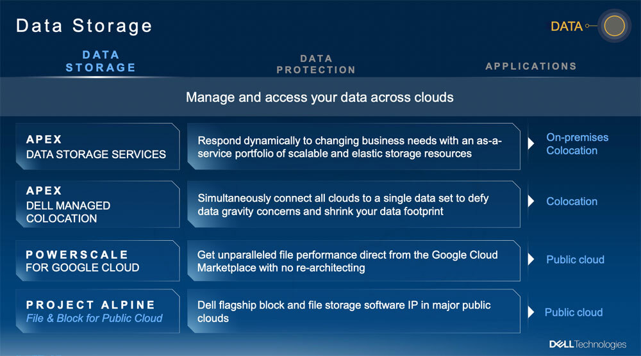Screen dimensions: 641x356
Task: Switch to the Data Protection tab
Action: (x=316, y=64)
